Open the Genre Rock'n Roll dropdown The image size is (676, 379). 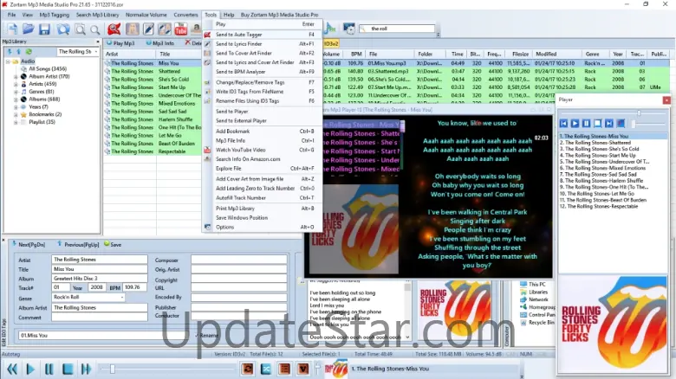(x=122, y=297)
